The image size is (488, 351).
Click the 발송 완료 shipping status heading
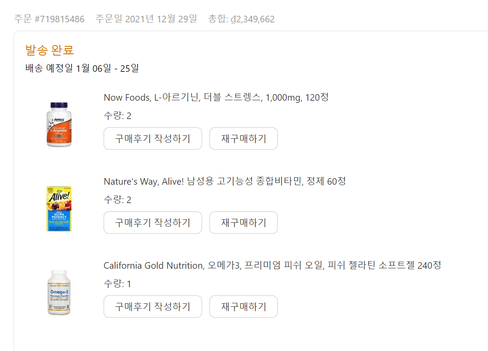[x=50, y=50]
